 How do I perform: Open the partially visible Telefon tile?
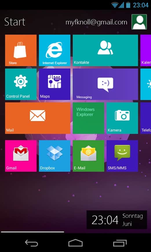pos(146,118)
